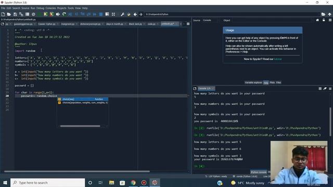
Task: Run cell and advance from the toolbar
Action: 52,14
